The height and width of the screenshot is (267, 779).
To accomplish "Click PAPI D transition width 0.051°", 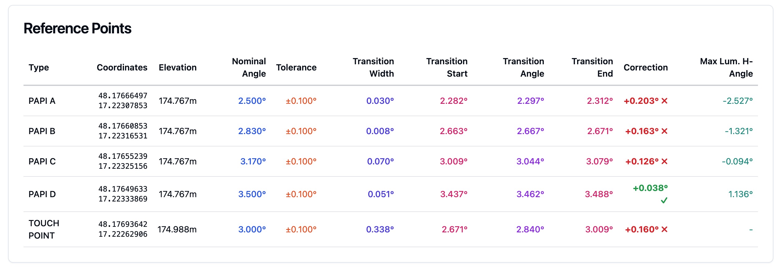I will (x=381, y=194).
